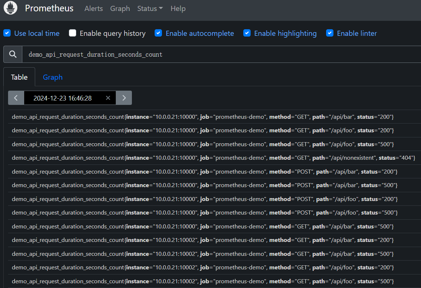This screenshot has height=288, width=421.
Task: Enable query history checkbox
Action: (73, 33)
